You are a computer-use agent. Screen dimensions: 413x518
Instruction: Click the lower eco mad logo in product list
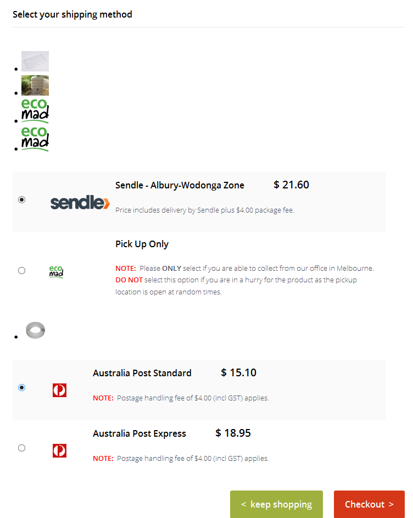pyautogui.click(x=35, y=138)
